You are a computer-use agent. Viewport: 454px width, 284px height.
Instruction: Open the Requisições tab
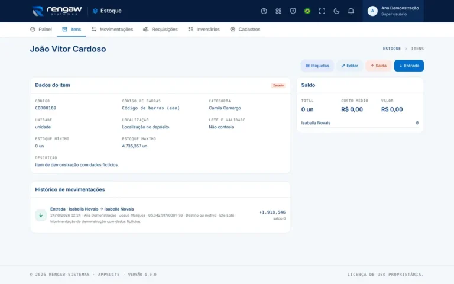pyautogui.click(x=160, y=29)
